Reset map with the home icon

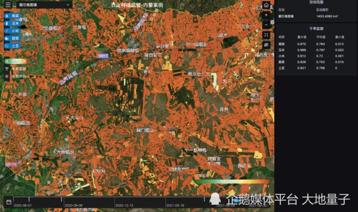tap(266, 5)
